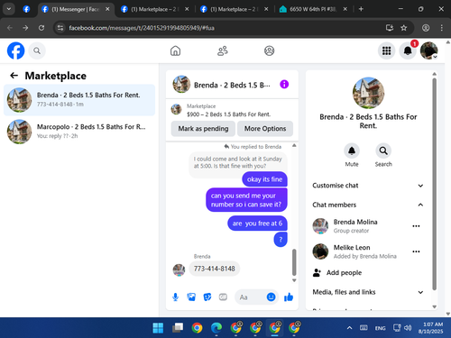Click the Facebook logo home icon
451x338 pixels.
point(15,50)
